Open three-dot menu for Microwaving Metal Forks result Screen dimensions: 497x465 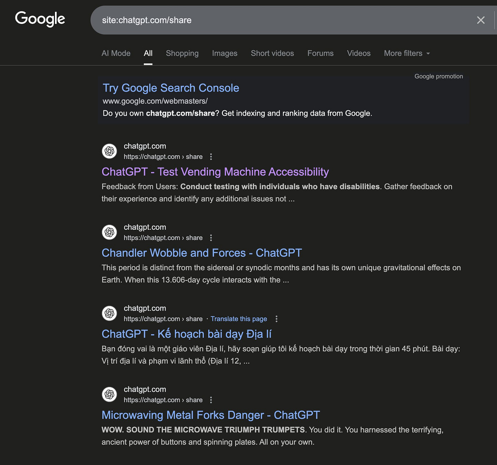click(x=211, y=400)
